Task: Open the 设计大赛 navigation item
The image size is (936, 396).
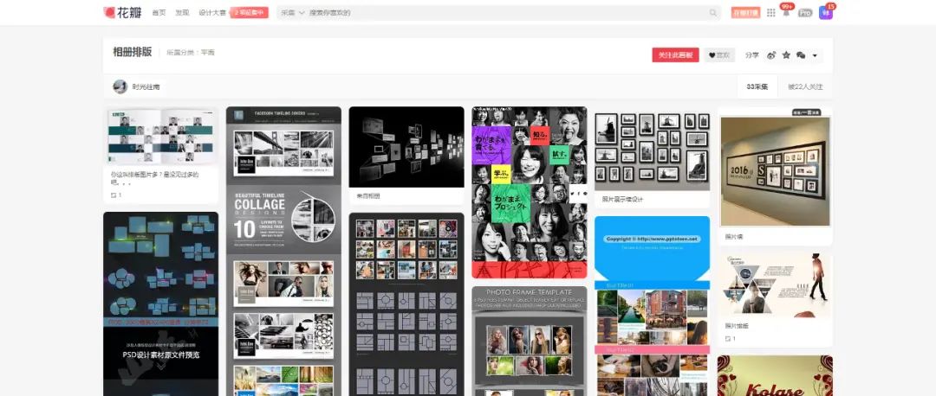Action: click(212, 12)
